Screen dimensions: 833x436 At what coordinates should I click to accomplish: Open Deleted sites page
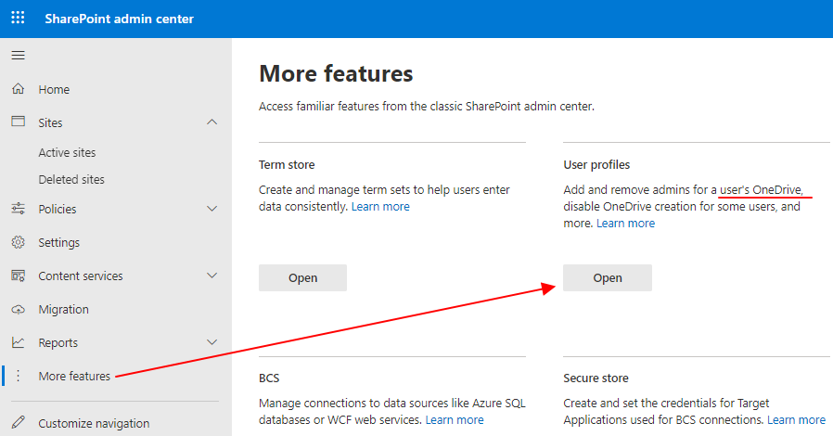[71, 179]
